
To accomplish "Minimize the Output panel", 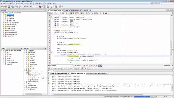I will pos(172,71).
